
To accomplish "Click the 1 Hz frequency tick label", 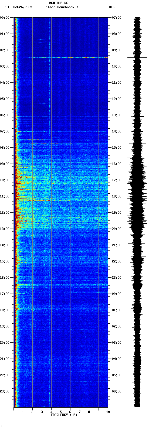I will click(23, 412).
